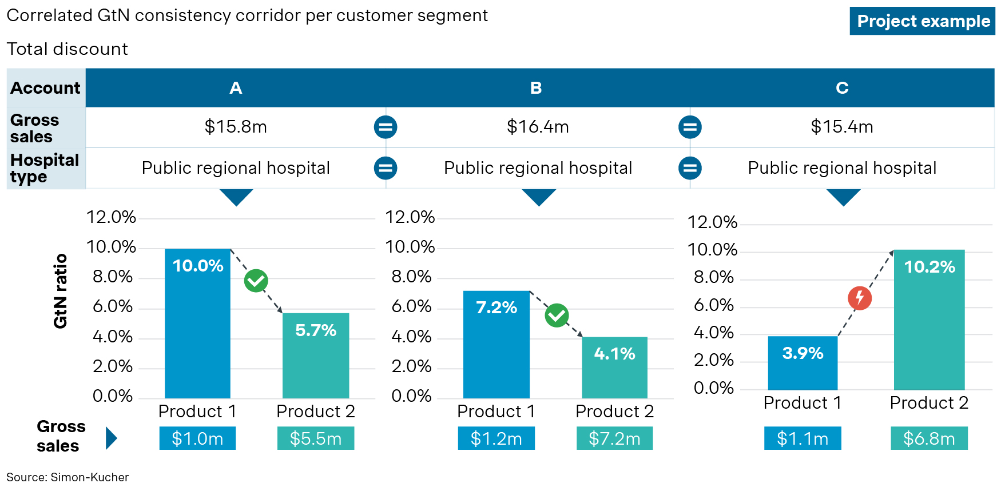1001x495 pixels.
Task: Click the green checkmark in account A chart
Action: click(256, 281)
